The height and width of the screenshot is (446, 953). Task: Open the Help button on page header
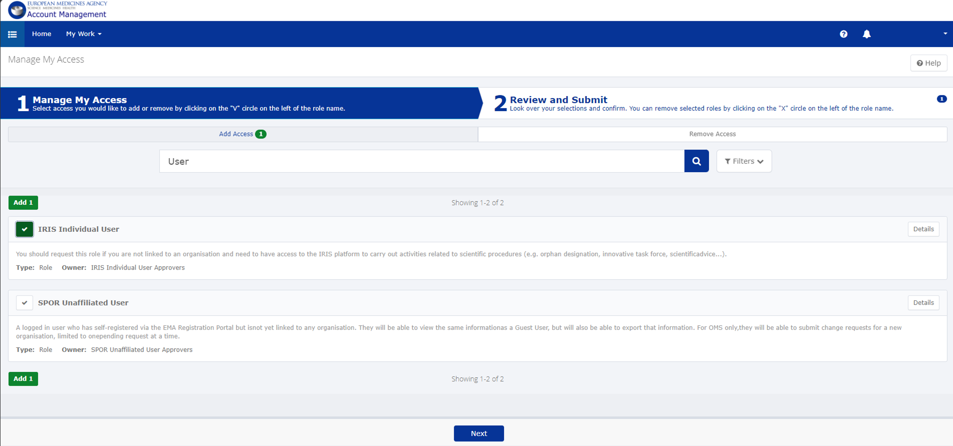coord(928,63)
